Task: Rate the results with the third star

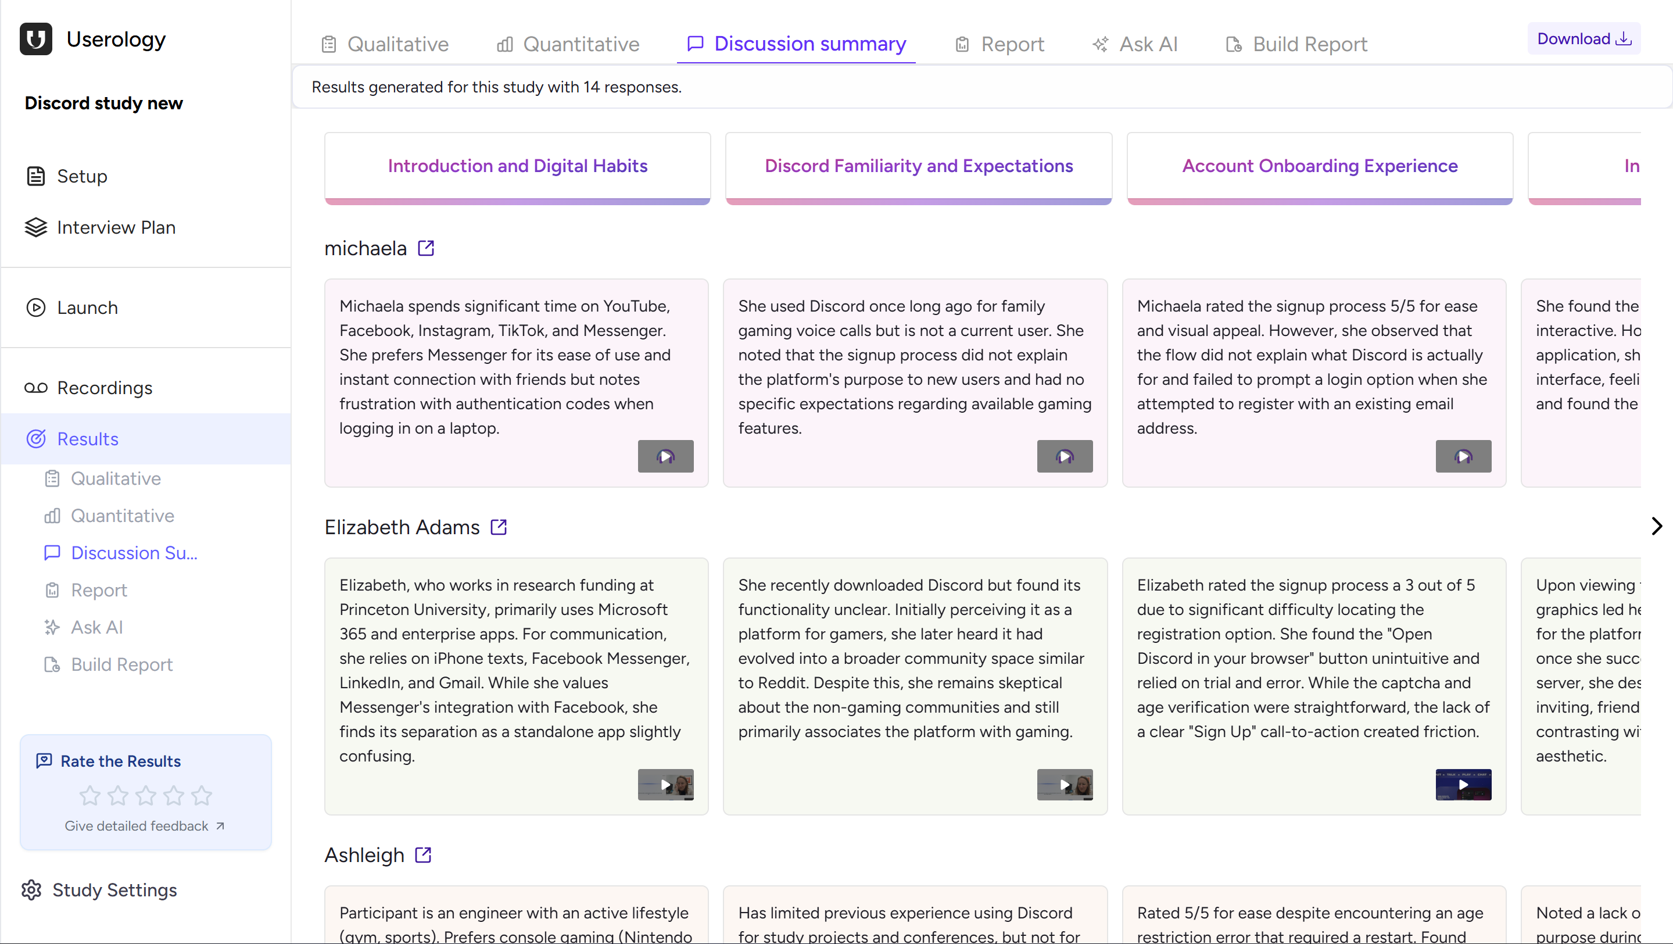Action: pyautogui.click(x=145, y=795)
